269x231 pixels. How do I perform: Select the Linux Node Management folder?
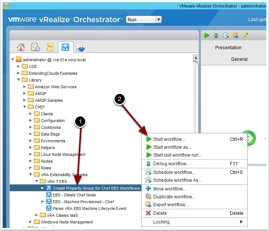click(x=63, y=154)
